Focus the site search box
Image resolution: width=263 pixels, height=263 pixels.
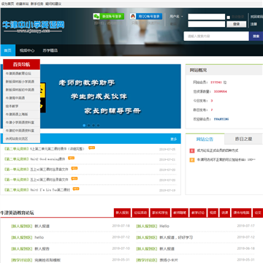point(216,36)
